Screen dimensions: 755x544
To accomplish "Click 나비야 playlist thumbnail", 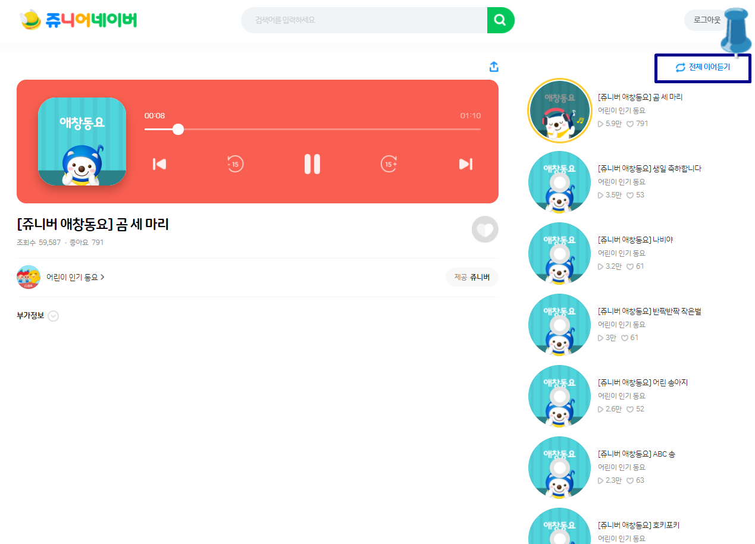I will [x=559, y=253].
